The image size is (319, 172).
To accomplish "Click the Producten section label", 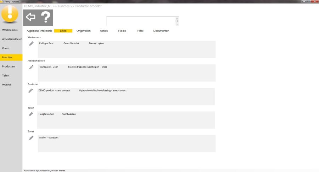I will click(x=33, y=84).
